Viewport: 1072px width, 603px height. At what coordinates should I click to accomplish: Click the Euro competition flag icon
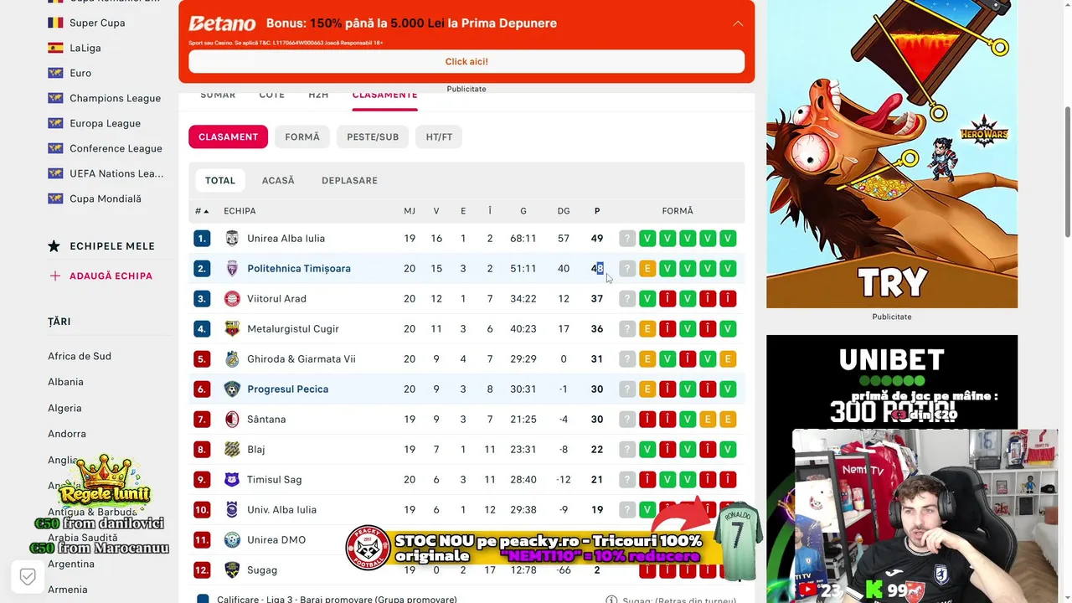(x=55, y=73)
